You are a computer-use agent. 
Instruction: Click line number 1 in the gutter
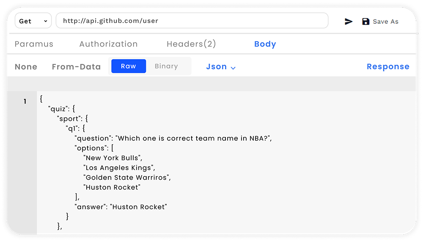tap(25, 101)
